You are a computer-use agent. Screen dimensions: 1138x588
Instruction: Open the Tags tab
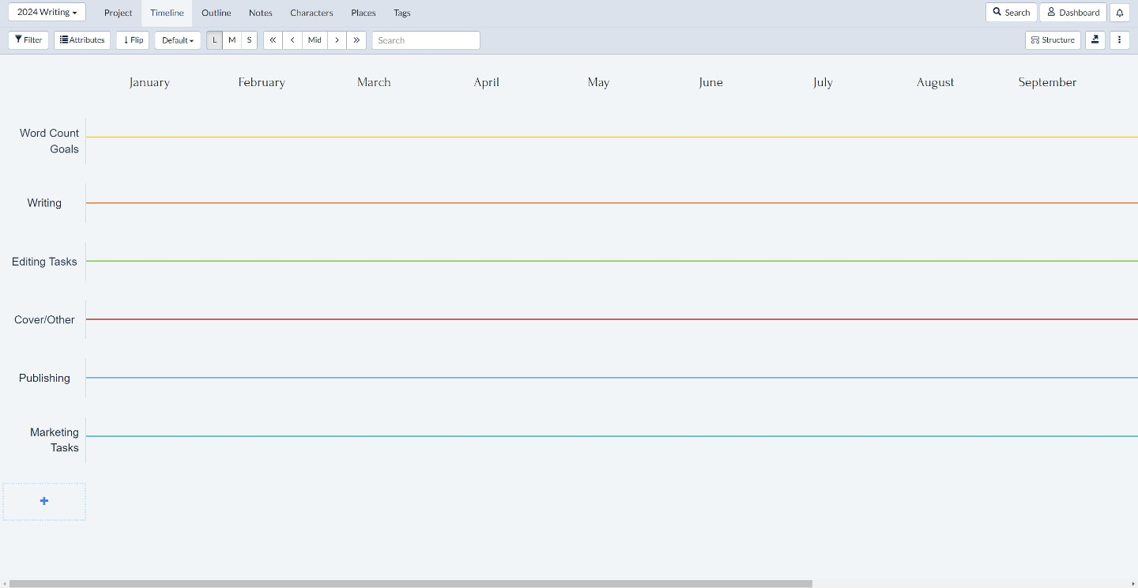click(402, 13)
